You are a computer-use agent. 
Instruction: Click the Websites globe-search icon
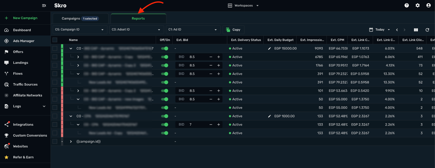pyautogui.click(x=6, y=146)
